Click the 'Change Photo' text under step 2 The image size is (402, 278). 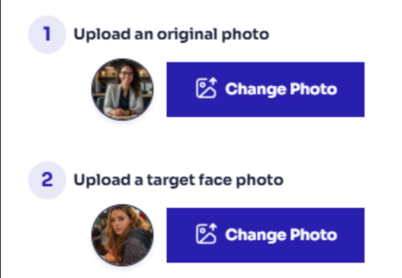[x=281, y=235]
